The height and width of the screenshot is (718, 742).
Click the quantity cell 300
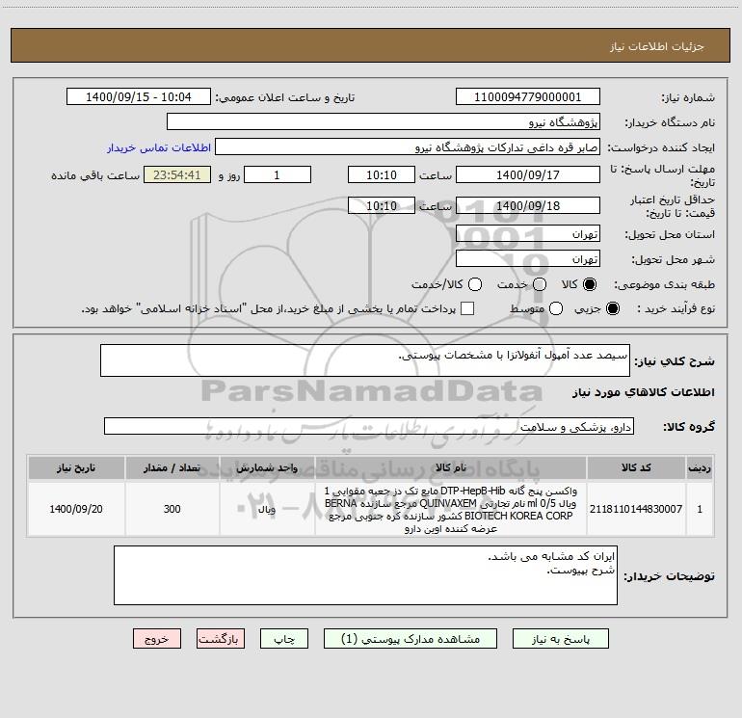(x=172, y=509)
